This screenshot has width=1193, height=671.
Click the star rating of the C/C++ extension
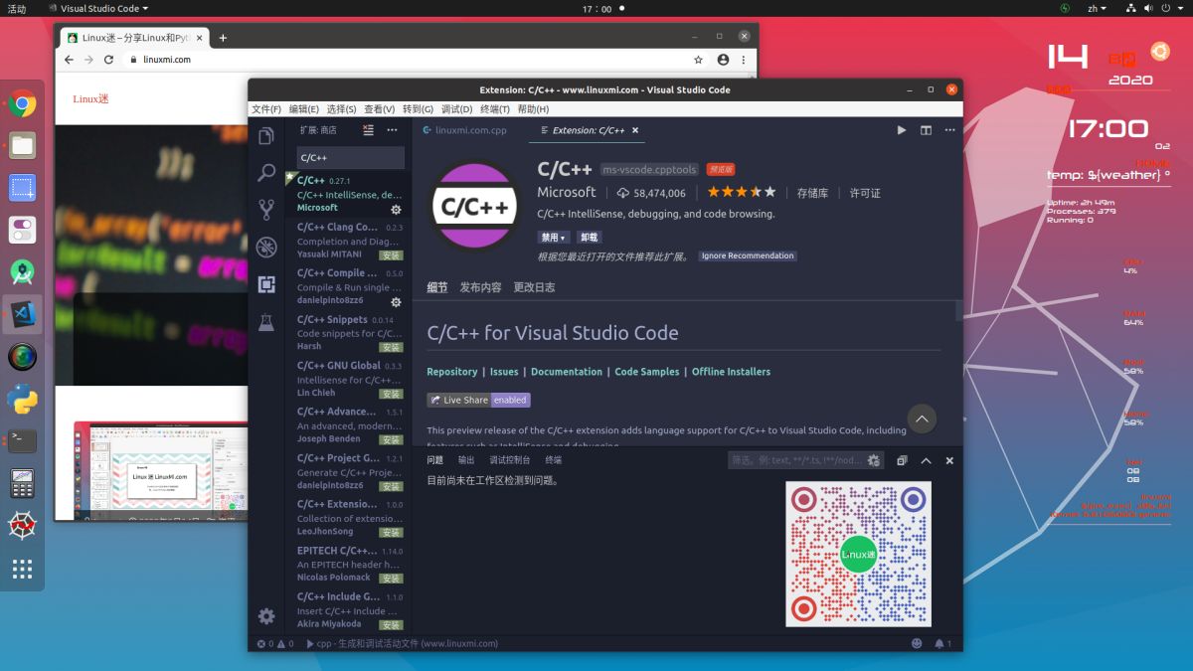pyautogui.click(x=741, y=192)
